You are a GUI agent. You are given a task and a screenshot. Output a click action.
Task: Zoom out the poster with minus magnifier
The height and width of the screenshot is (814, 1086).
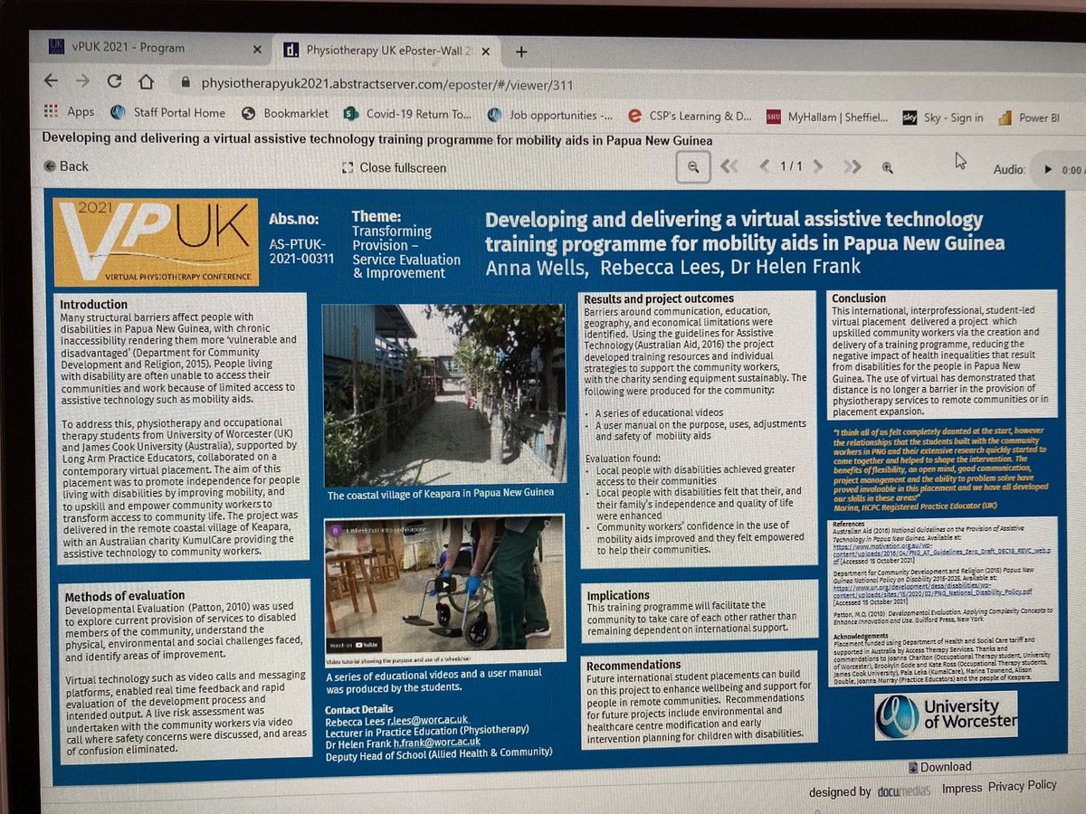[x=693, y=166]
